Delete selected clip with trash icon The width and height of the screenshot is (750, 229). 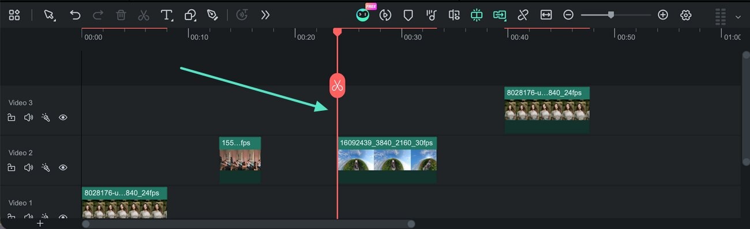tap(121, 16)
